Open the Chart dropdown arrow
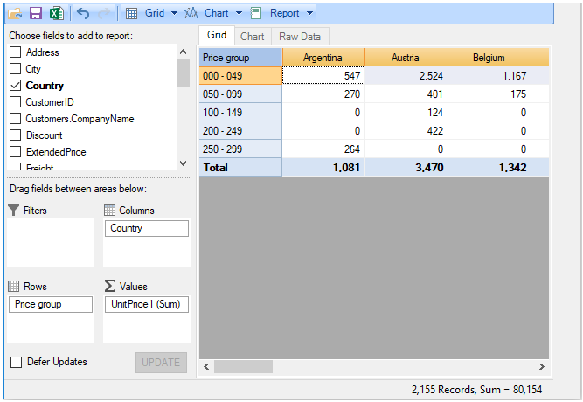This screenshot has height=402, width=583. [239, 13]
